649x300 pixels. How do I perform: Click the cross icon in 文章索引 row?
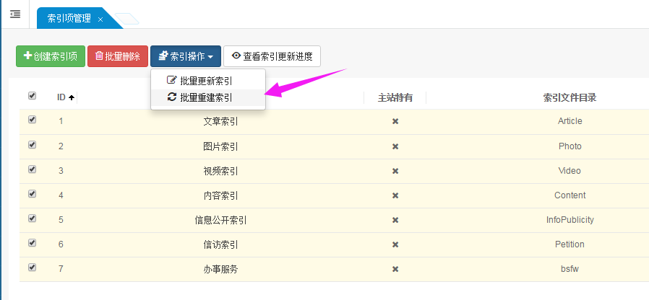[x=395, y=121]
